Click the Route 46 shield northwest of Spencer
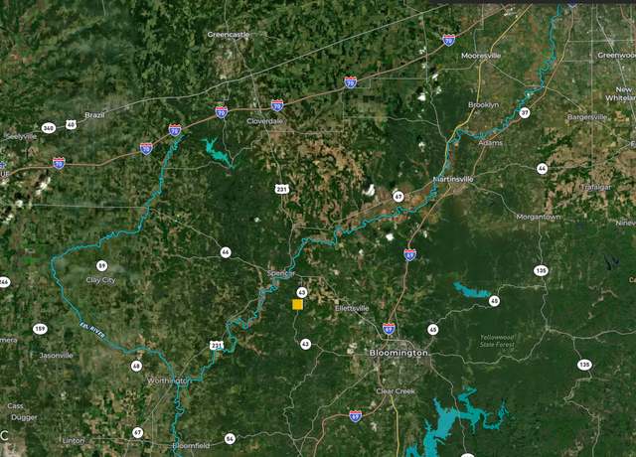This screenshot has width=636, height=457. (226, 252)
